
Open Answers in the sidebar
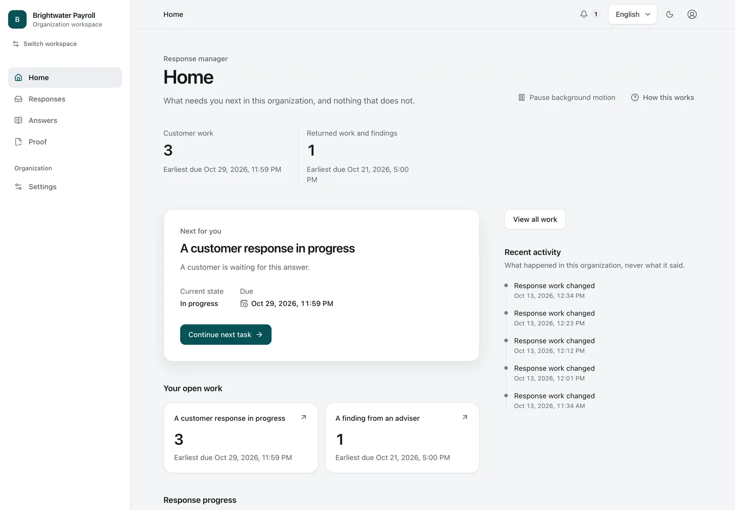pos(65,120)
